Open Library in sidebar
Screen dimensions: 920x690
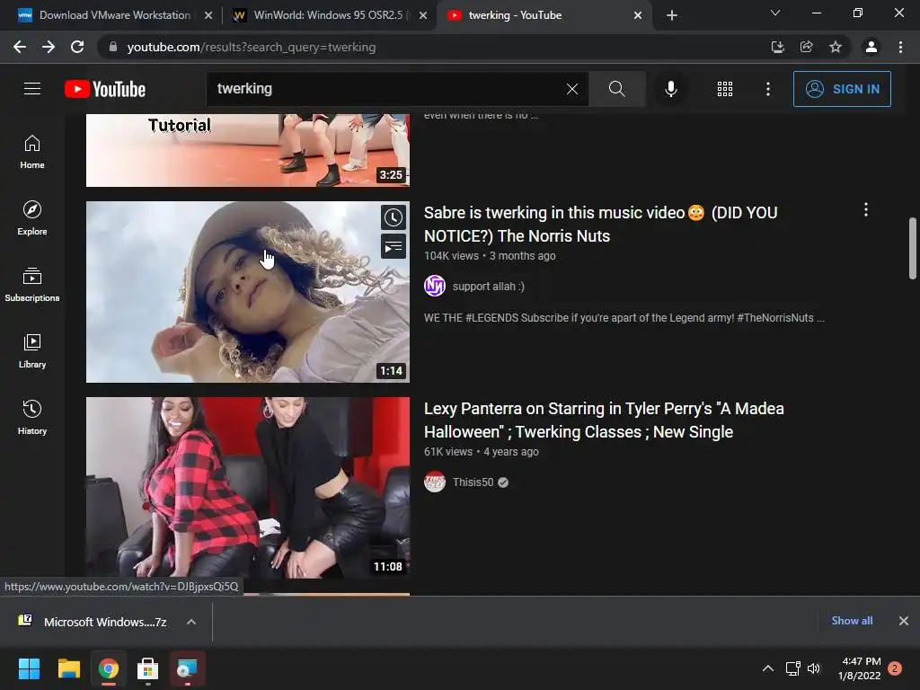tap(32, 351)
